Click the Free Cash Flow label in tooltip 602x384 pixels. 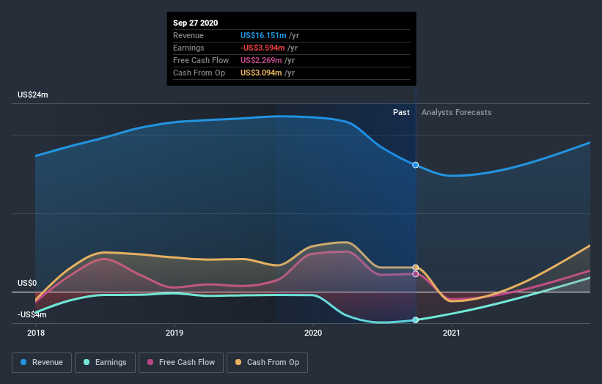tap(201, 60)
